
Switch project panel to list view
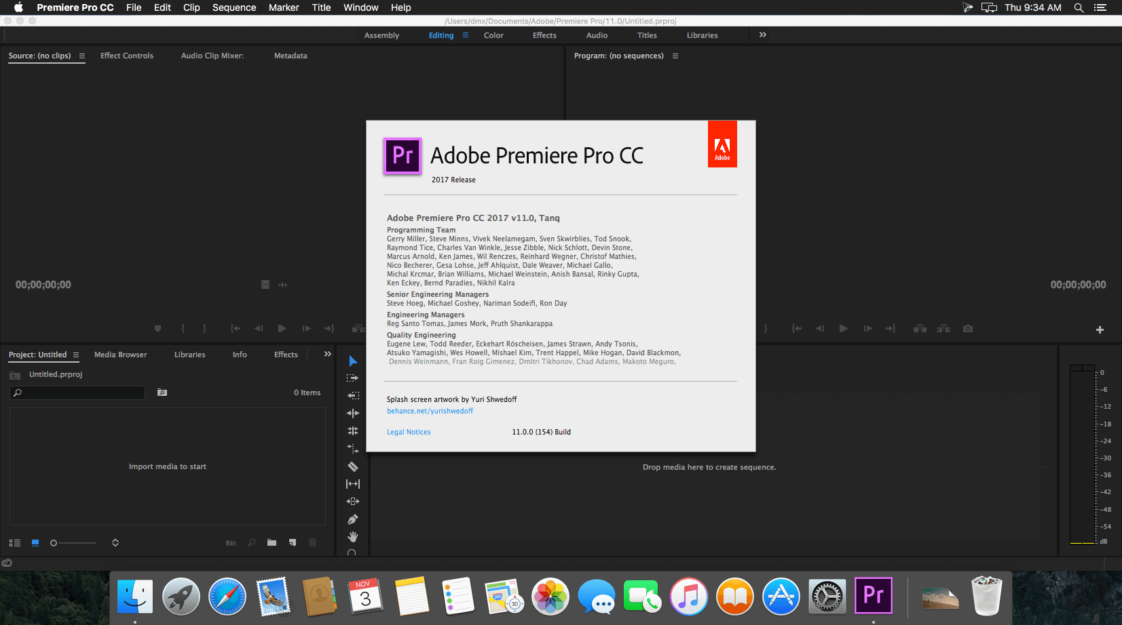point(15,543)
